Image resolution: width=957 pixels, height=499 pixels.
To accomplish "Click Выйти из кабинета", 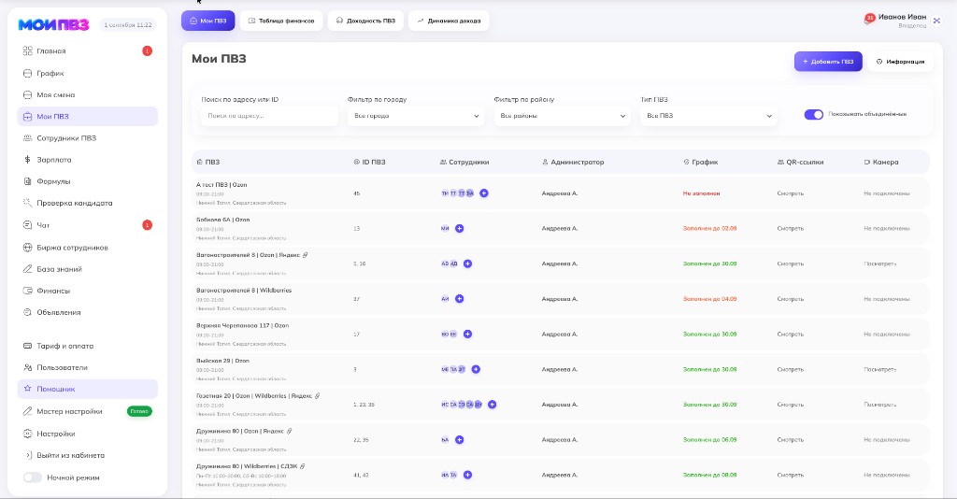I will pyautogui.click(x=87, y=455).
